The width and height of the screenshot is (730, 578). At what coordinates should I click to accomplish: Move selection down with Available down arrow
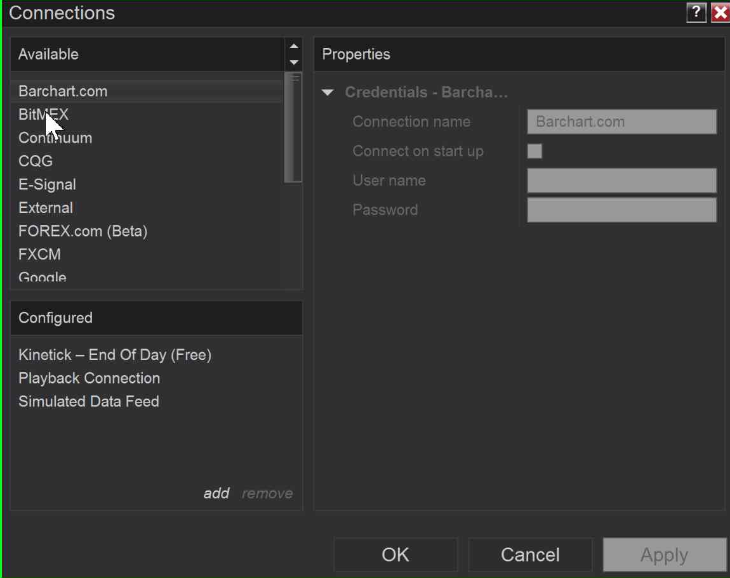click(x=294, y=62)
